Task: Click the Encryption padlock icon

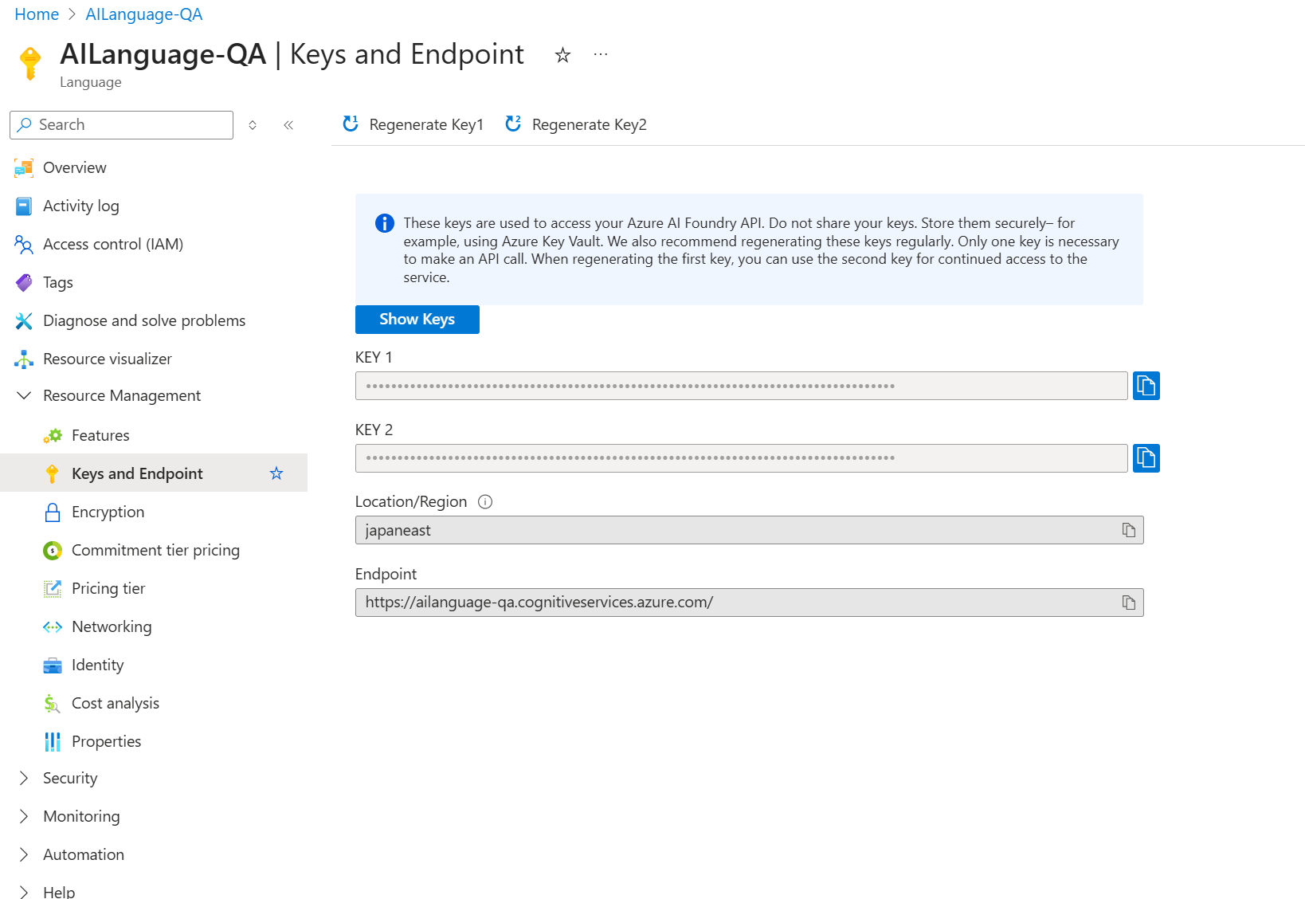Action: coord(53,512)
